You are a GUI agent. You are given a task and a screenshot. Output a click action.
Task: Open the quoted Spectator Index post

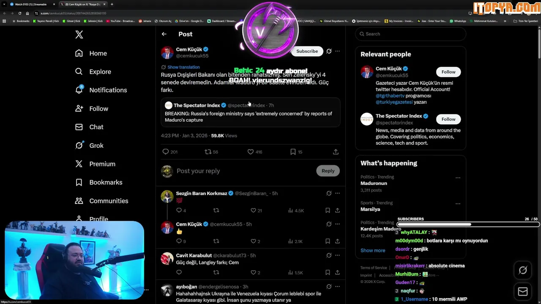coord(250,113)
